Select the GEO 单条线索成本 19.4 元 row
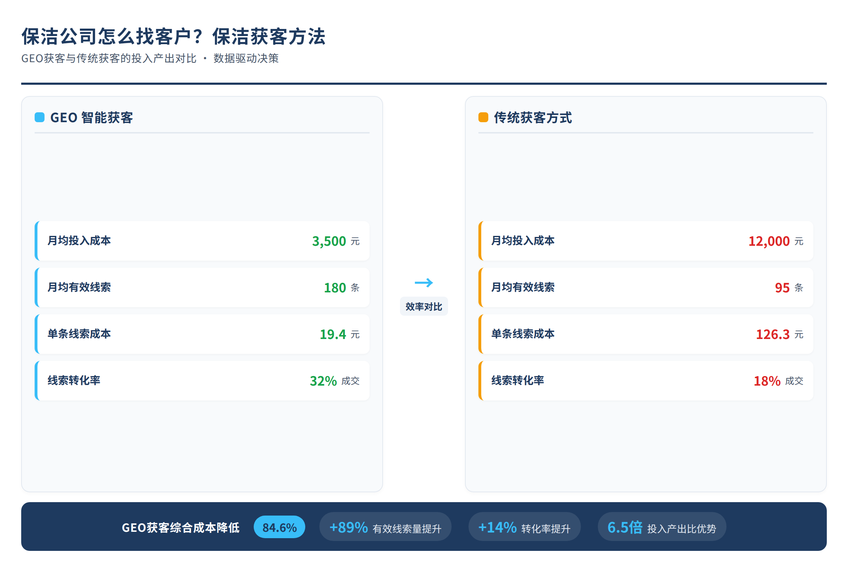This screenshot has height=565, width=848. (x=202, y=334)
